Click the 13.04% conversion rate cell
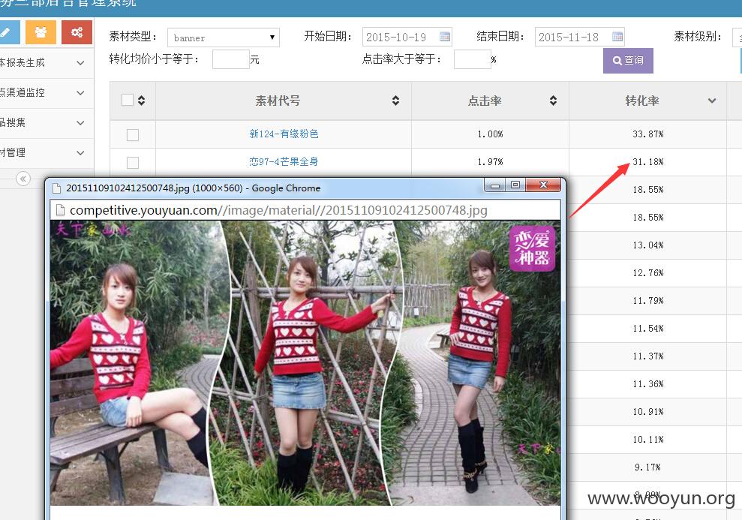The image size is (742, 520). 647,245
